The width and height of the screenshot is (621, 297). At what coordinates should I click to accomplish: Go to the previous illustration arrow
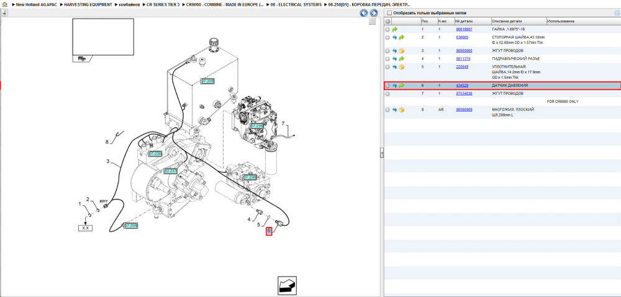click(x=363, y=13)
